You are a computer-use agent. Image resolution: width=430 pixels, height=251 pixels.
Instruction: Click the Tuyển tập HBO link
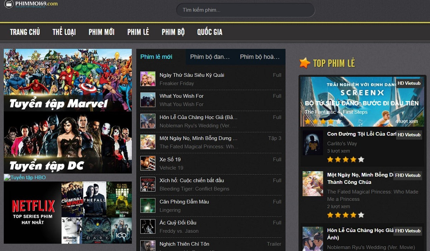[x=25, y=177]
